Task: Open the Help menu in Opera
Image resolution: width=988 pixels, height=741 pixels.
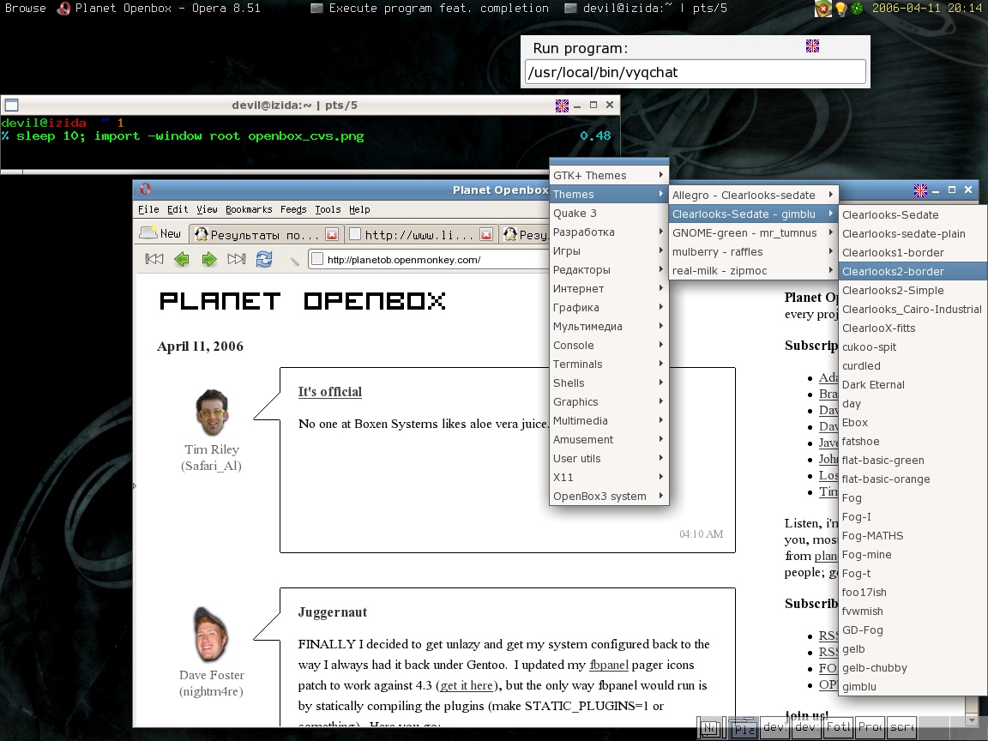Action: click(x=359, y=209)
